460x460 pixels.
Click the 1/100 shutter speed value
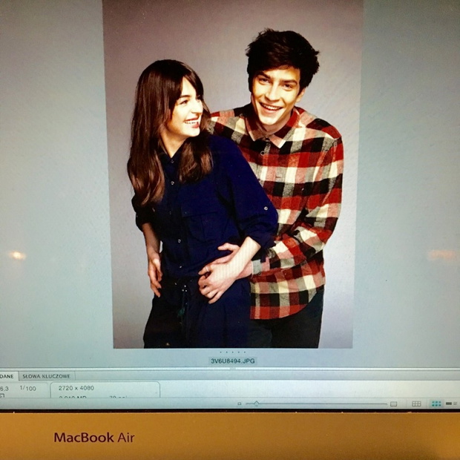point(28,388)
